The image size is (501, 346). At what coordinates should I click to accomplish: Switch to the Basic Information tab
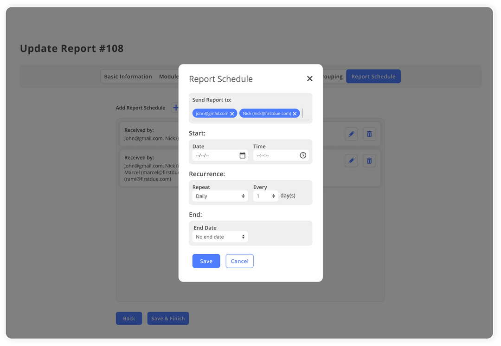[x=128, y=76]
